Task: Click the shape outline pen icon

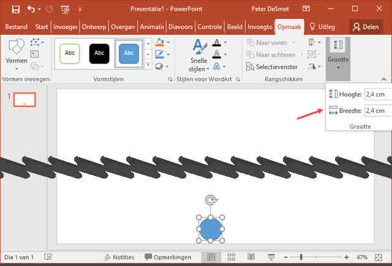Action: point(159,54)
